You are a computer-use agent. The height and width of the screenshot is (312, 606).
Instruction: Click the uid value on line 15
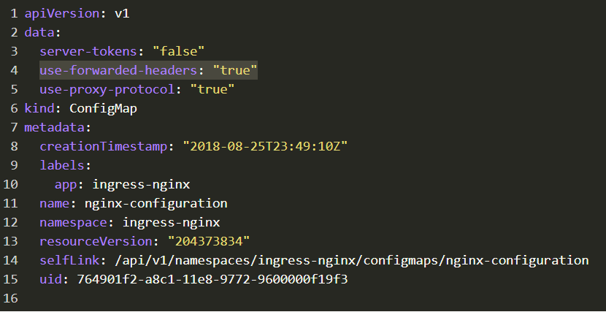212,279
